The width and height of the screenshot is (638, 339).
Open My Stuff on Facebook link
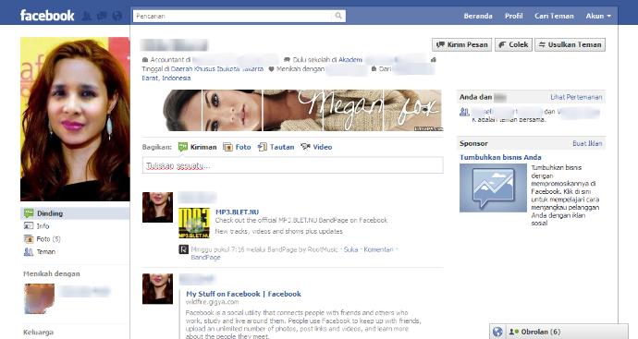click(x=243, y=294)
